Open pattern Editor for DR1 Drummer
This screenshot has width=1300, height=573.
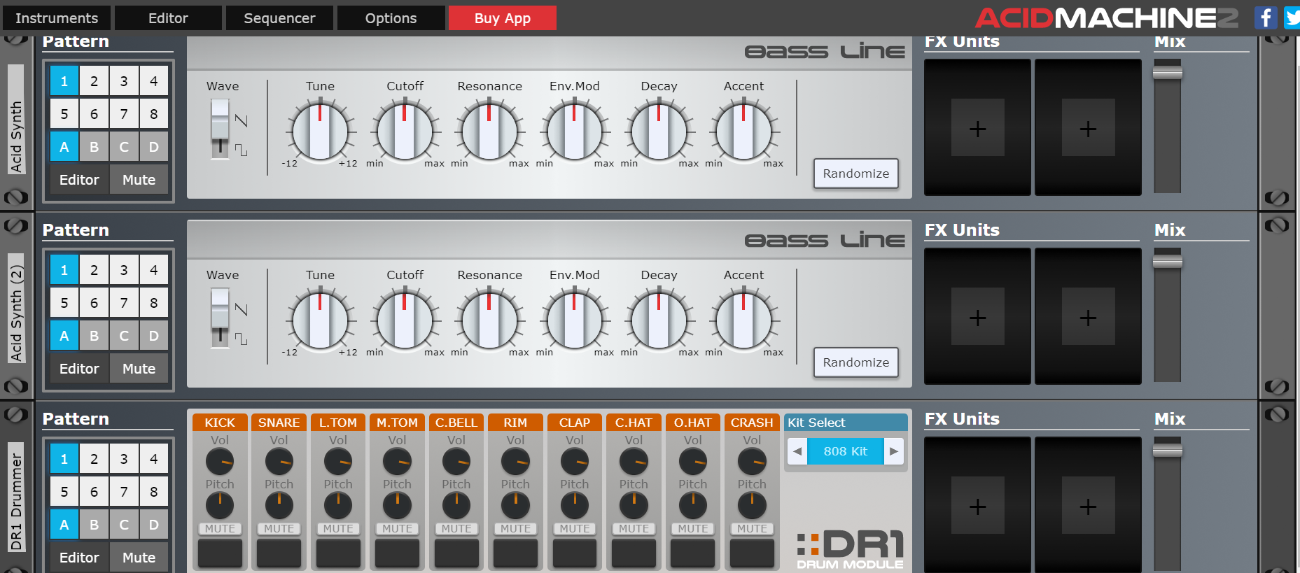tap(79, 558)
